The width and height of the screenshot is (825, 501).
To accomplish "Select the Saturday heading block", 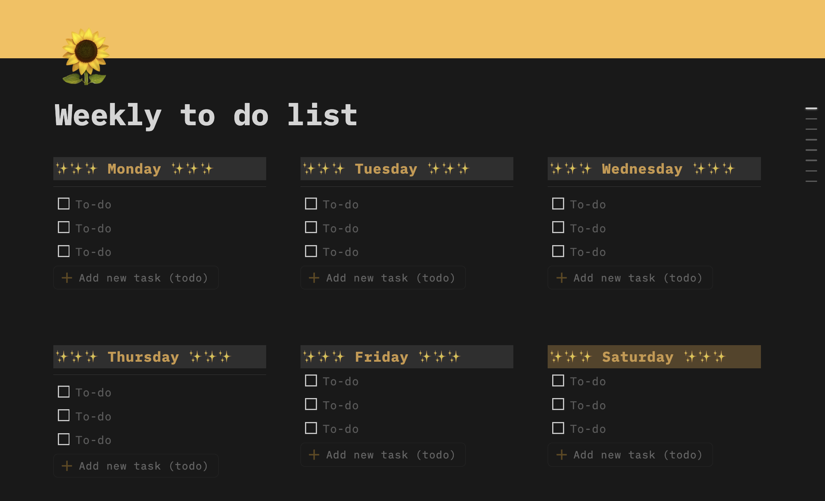I will tap(654, 357).
